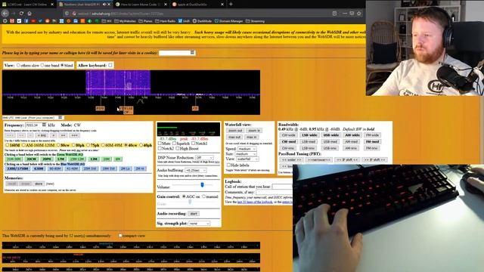Screen dimensions: 484x272
Task: Select the 80cw band radio button
Action: [x=59, y=145]
